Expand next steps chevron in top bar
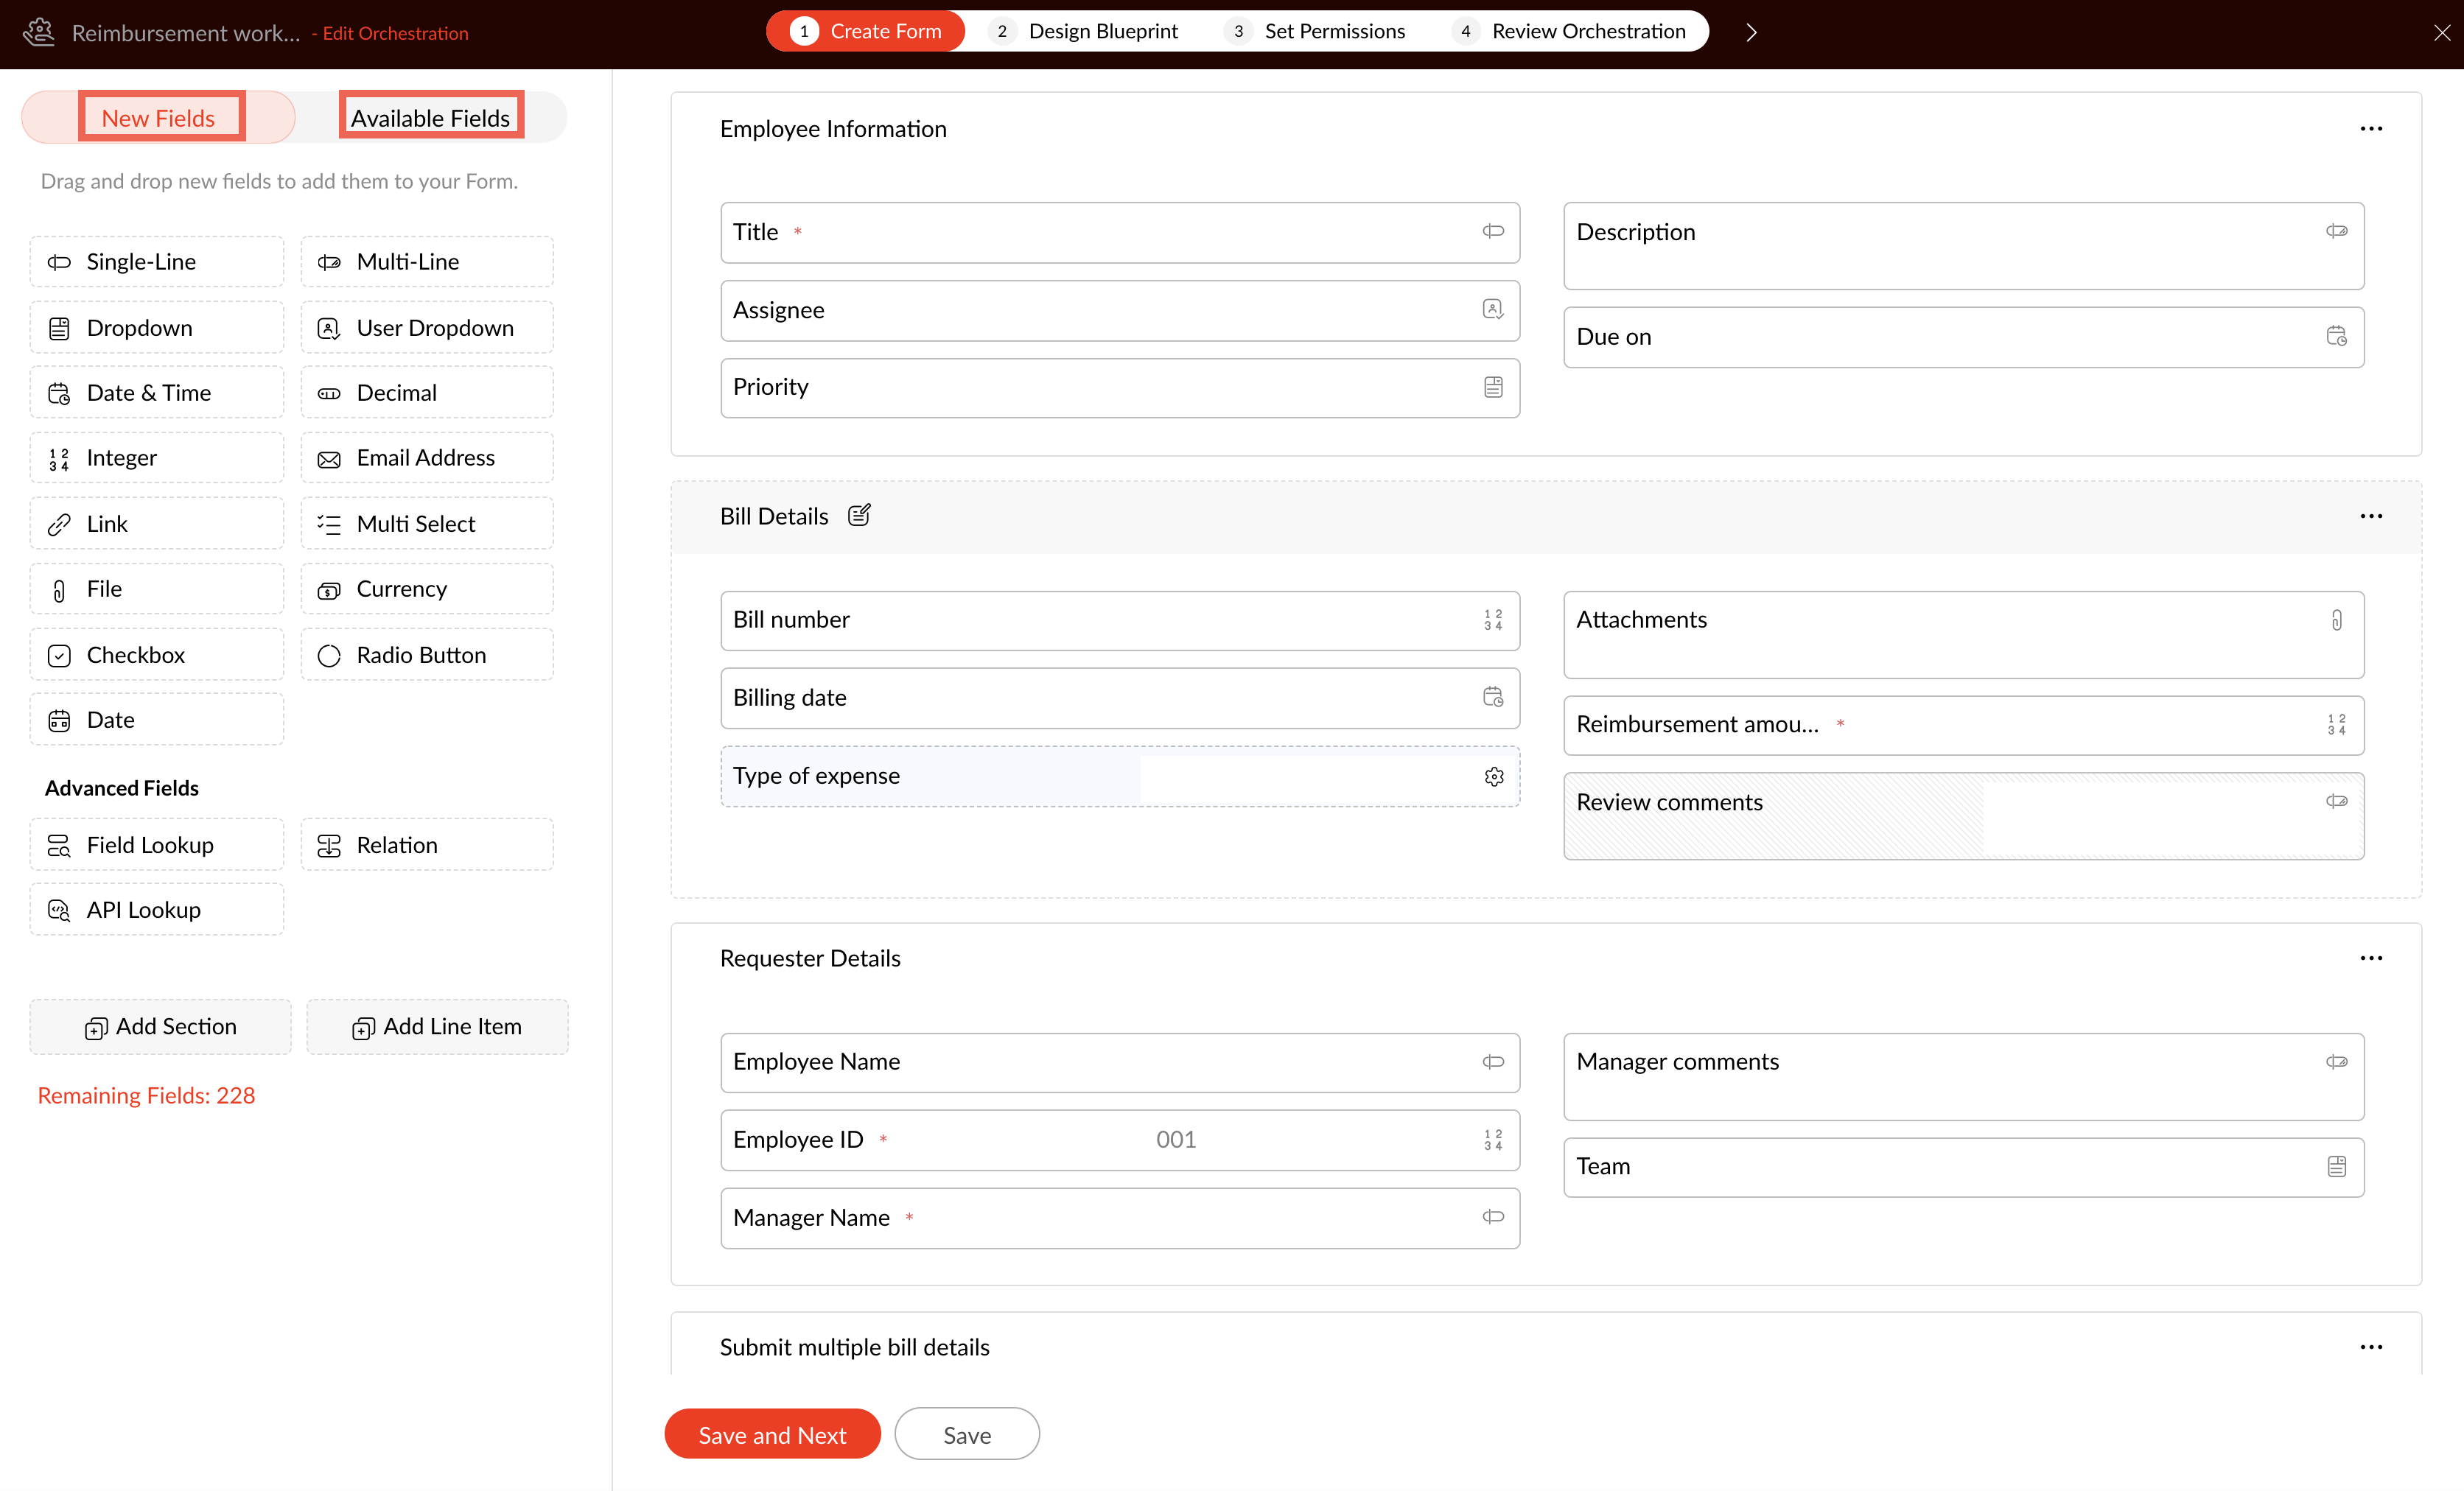The width and height of the screenshot is (2464, 1491). click(1751, 32)
